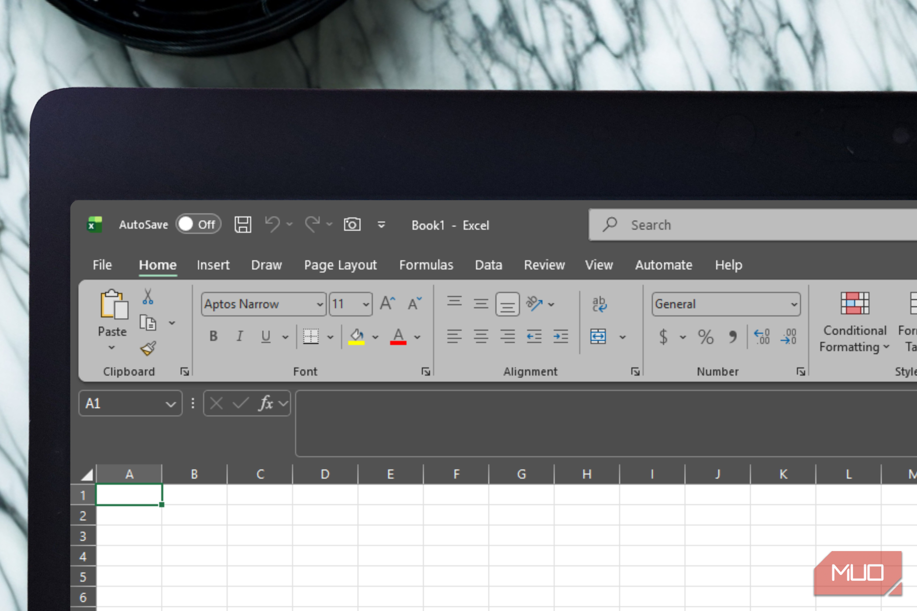Click the Increase Decimal icon

point(762,336)
